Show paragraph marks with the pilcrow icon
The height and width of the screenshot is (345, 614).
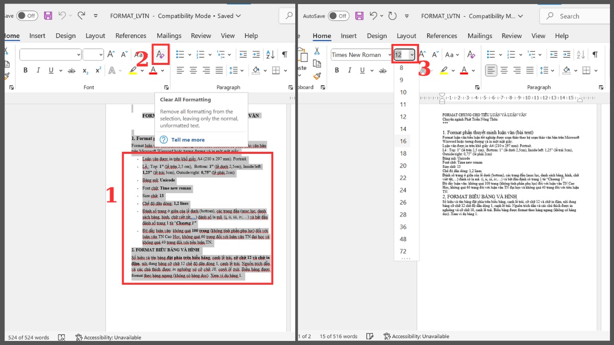284,54
